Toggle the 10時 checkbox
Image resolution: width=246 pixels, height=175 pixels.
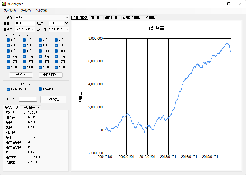(x=40, y=51)
